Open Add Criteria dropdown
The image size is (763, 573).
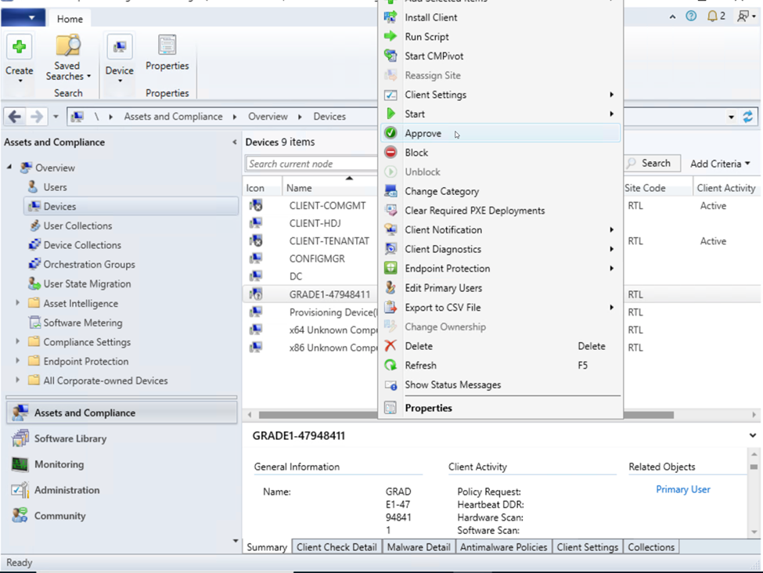point(720,164)
